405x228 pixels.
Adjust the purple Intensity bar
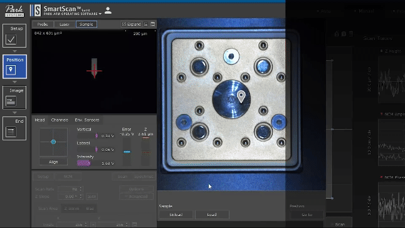point(83,163)
